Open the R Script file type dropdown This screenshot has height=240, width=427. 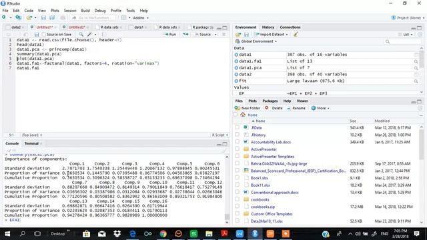[220, 135]
